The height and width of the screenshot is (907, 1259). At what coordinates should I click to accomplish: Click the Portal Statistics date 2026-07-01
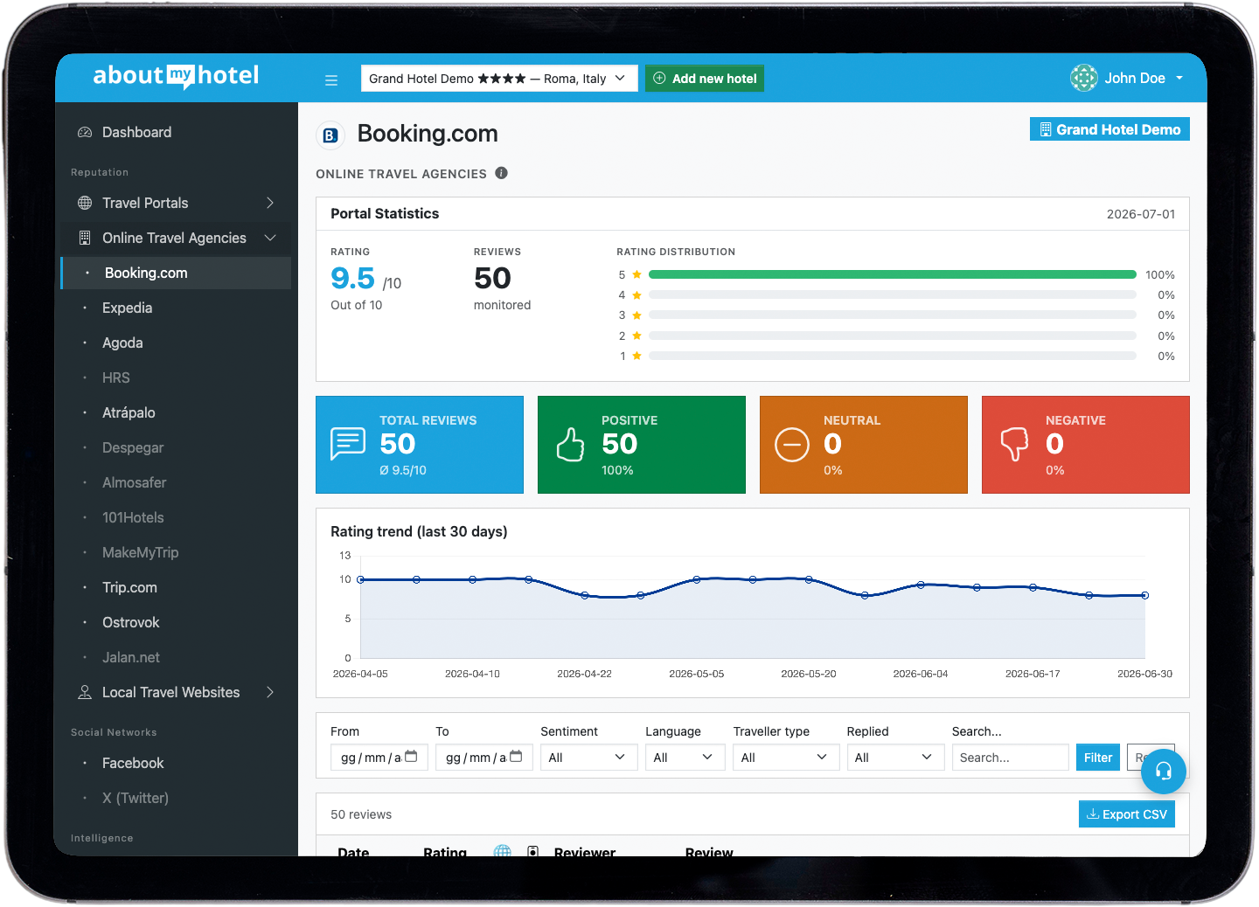(1140, 214)
